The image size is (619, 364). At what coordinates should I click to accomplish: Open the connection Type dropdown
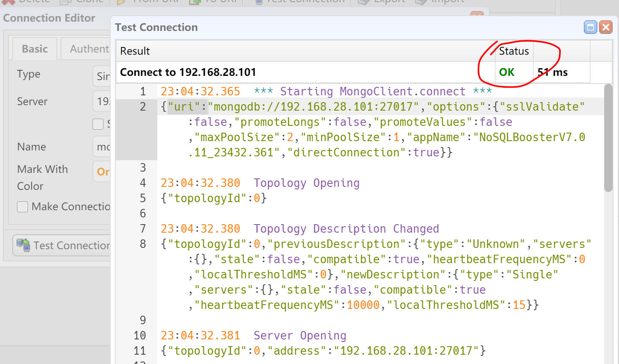pyautogui.click(x=102, y=76)
